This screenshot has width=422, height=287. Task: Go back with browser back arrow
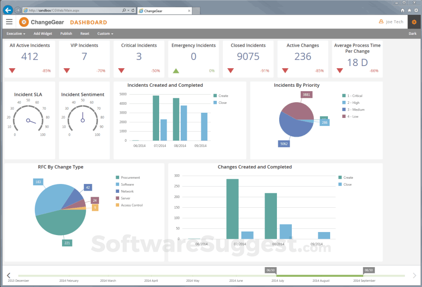coord(8,10)
